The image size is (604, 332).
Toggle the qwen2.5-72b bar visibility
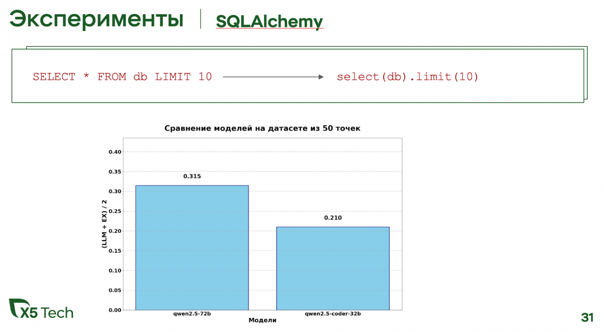click(192, 248)
